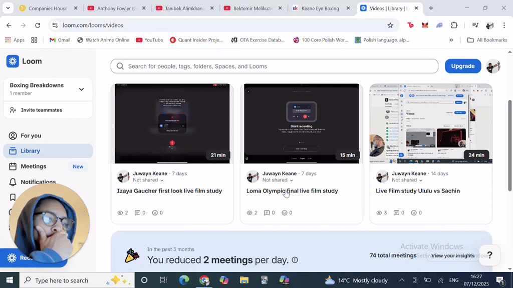Show more bookmarks chevron
This screenshot has width=513, height=288.
click(451, 40)
